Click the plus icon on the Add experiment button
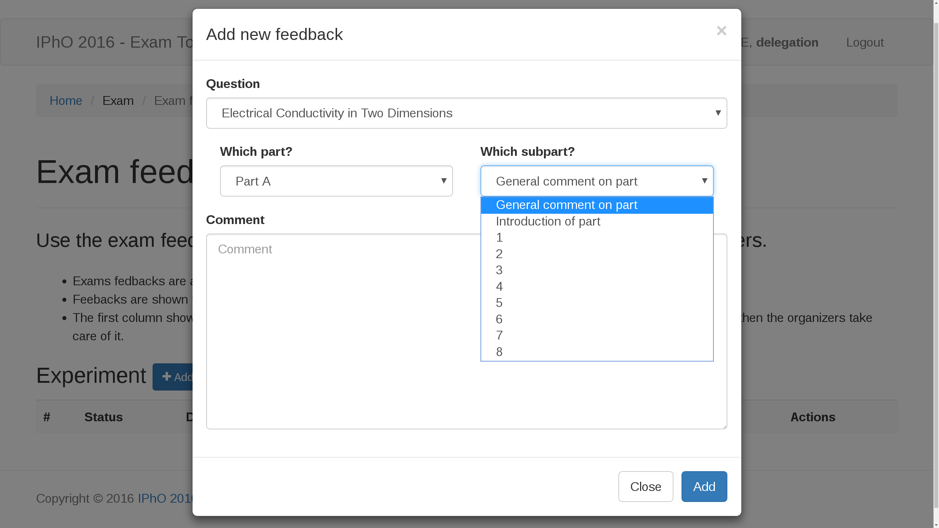This screenshot has height=528, width=939. click(x=166, y=377)
